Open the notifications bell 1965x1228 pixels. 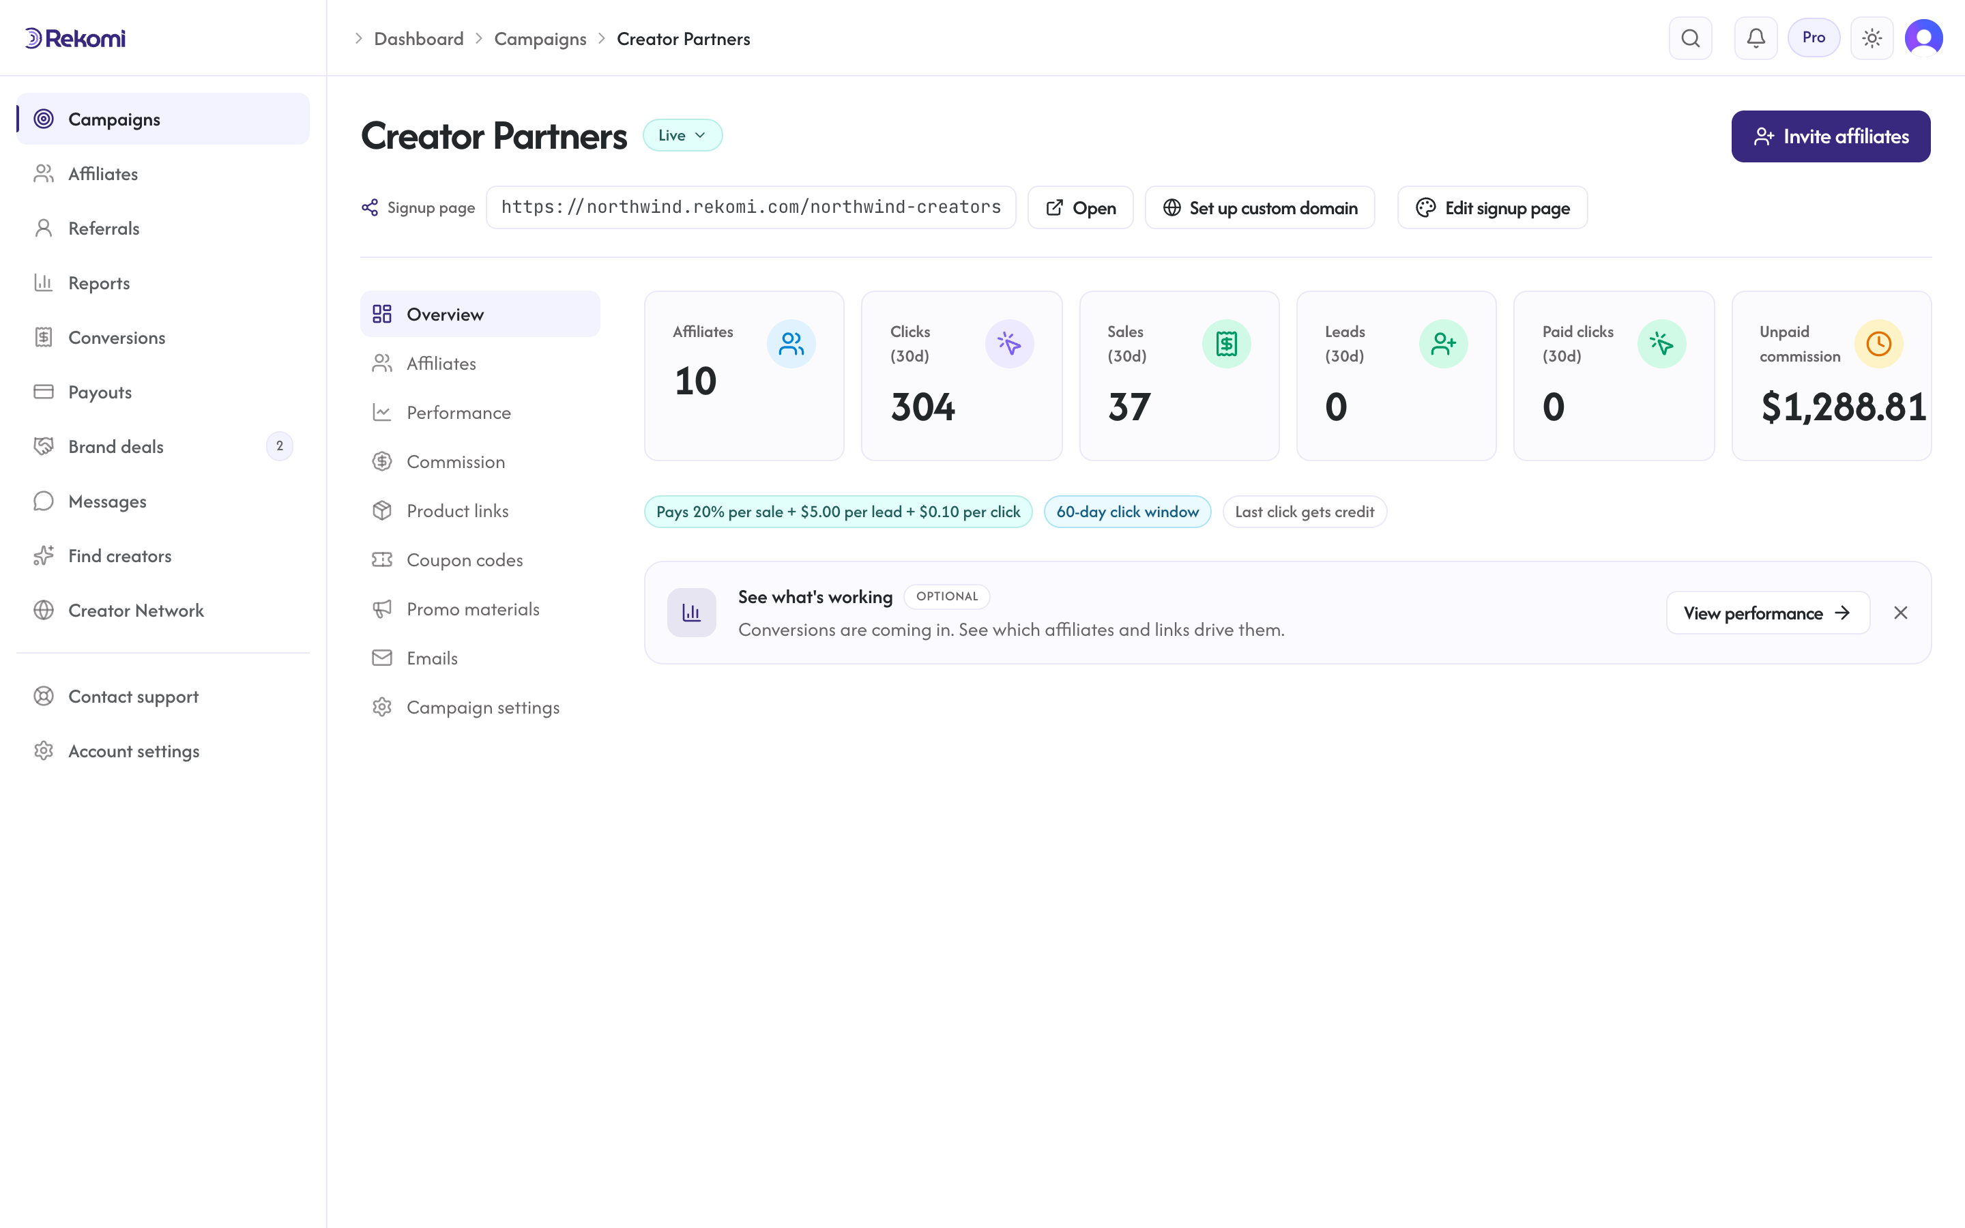click(x=1756, y=38)
